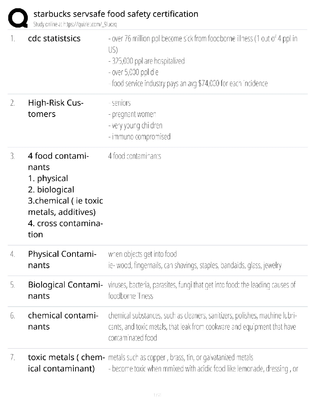315x408 pixels.
Task: Select the 'Biological Contaminants' term
Action: coord(65,290)
